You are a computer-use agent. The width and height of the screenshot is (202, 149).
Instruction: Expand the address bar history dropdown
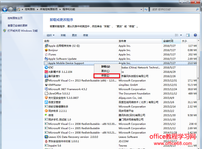pyautogui.click(x=141, y=9)
